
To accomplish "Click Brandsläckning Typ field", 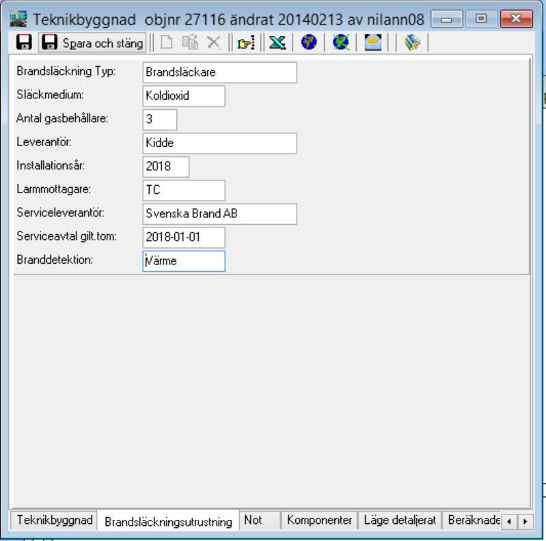I will pyautogui.click(x=220, y=72).
